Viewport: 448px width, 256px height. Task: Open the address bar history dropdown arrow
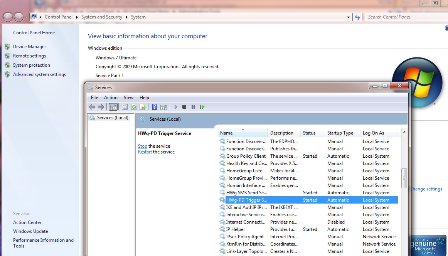(x=349, y=17)
